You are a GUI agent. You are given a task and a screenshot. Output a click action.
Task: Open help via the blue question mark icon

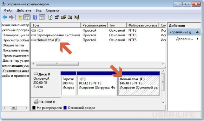pyautogui.click(x=35, y=17)
